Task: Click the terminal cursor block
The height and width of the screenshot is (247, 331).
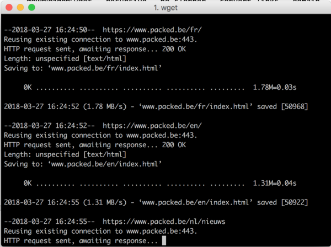Action: 164,241
